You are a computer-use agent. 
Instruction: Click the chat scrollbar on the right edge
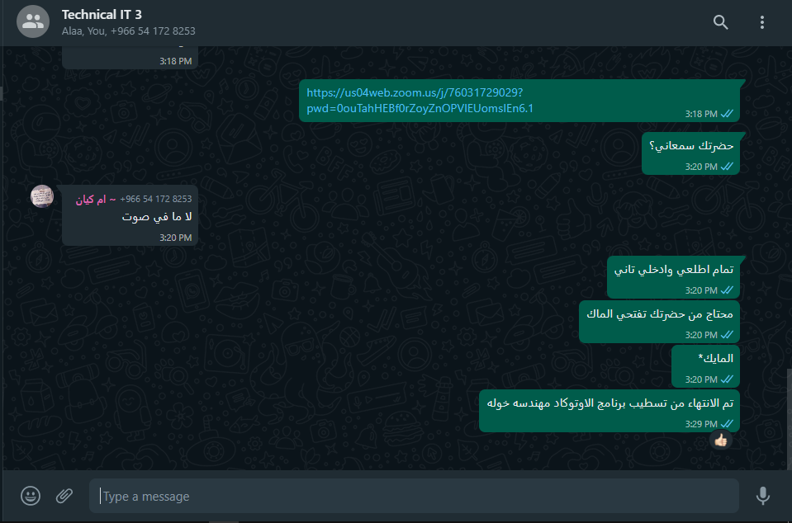(x=789, y=418)
